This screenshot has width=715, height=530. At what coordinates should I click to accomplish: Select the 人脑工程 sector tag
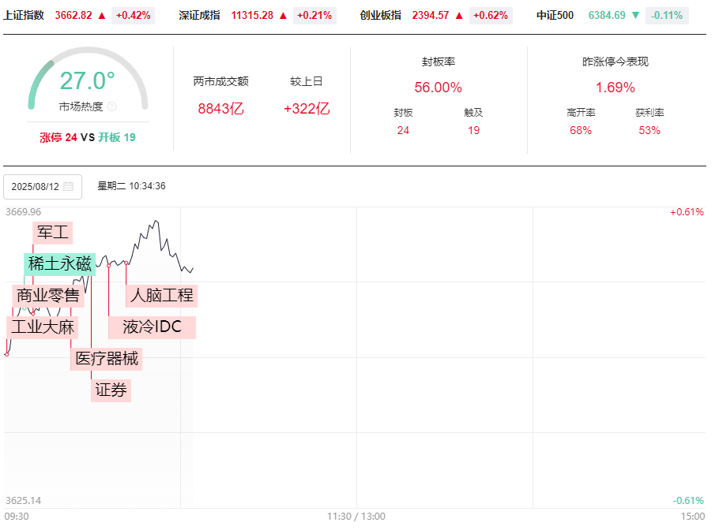pos(162,296)
